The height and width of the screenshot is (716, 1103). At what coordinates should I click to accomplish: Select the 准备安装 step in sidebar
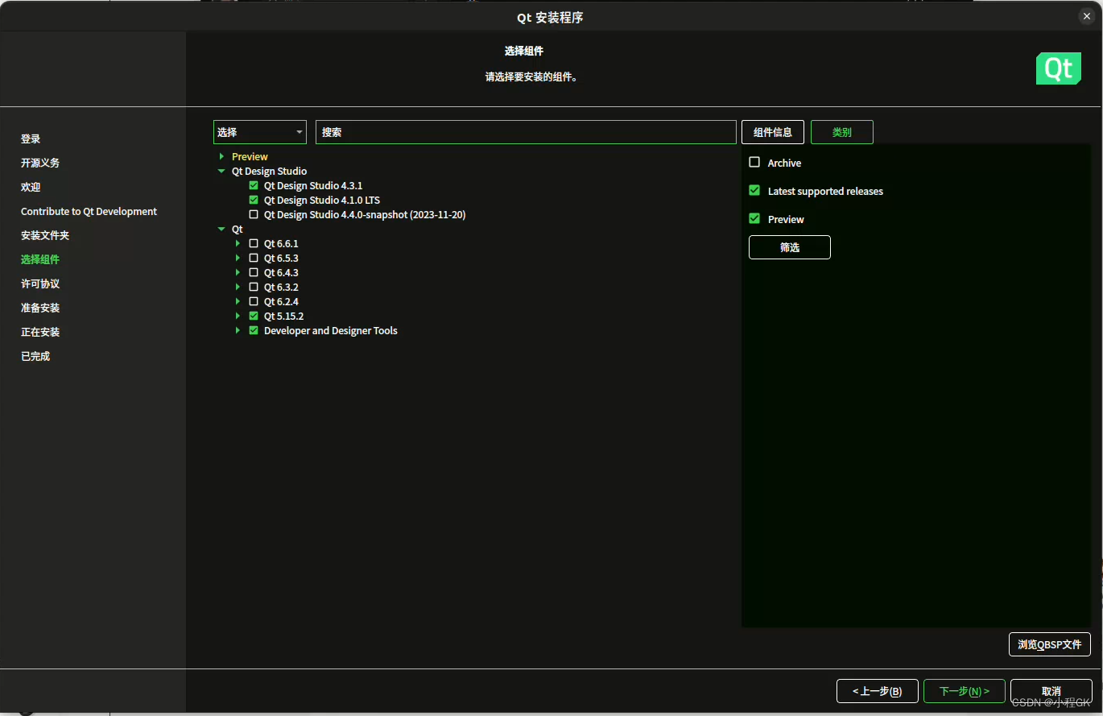click(x=40, y=308)
